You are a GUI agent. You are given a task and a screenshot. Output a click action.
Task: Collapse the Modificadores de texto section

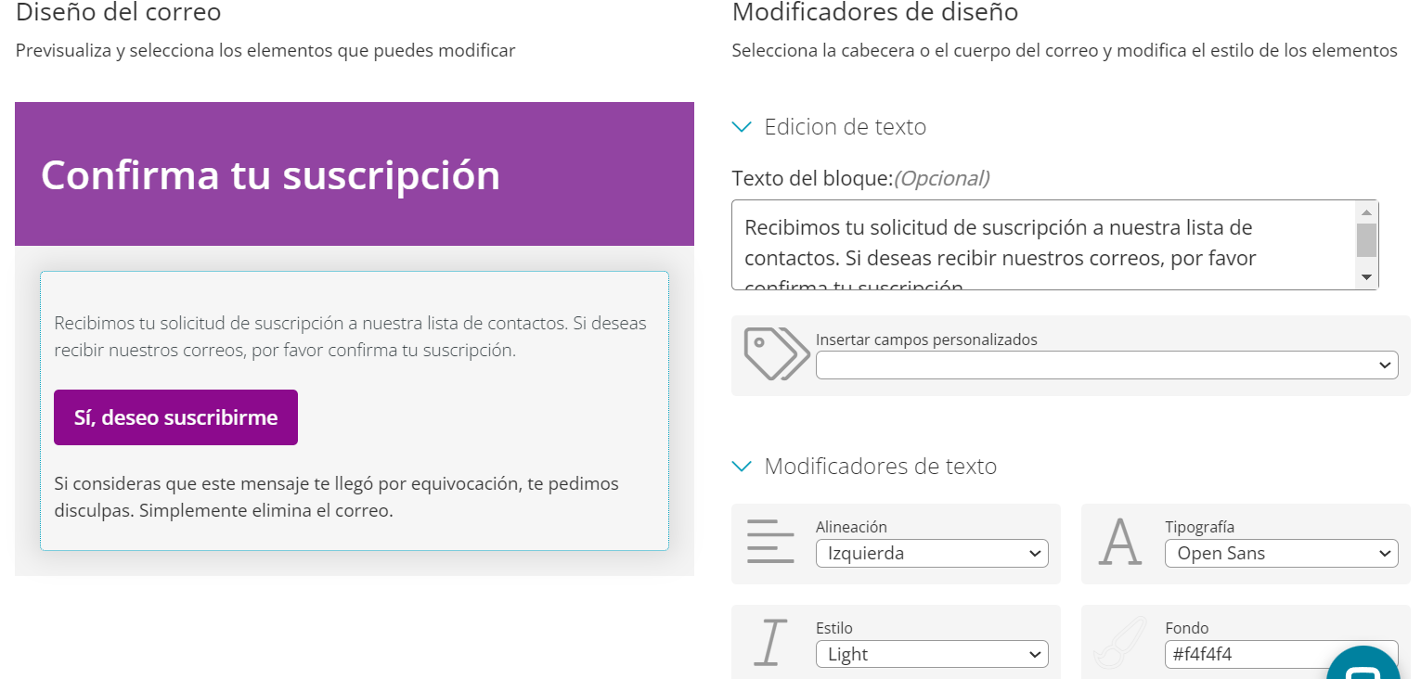pos(742,467)
